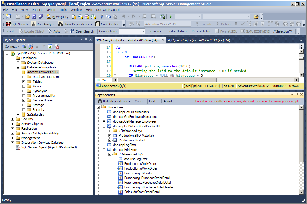This screenshot has width=307, height=204.
Task: Expand the Tables folder node
Action: (24, 81)
